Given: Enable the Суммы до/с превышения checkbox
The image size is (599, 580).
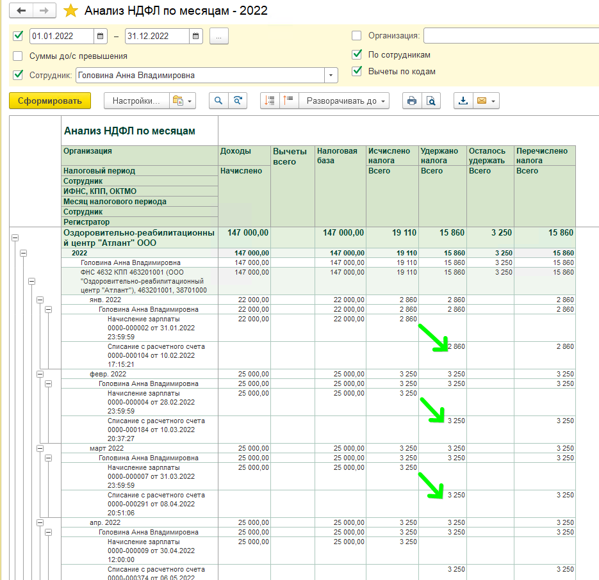Looking at the screenshot, I should click(18, 56).
